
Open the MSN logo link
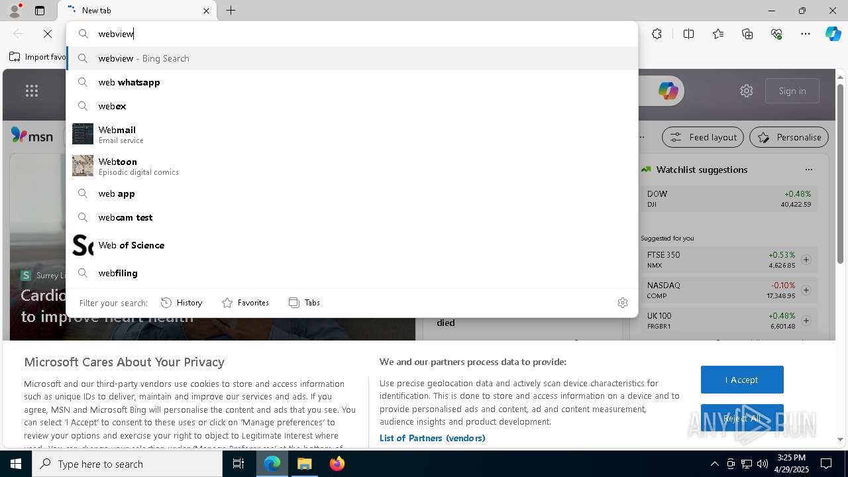click(x=32, y=136)
